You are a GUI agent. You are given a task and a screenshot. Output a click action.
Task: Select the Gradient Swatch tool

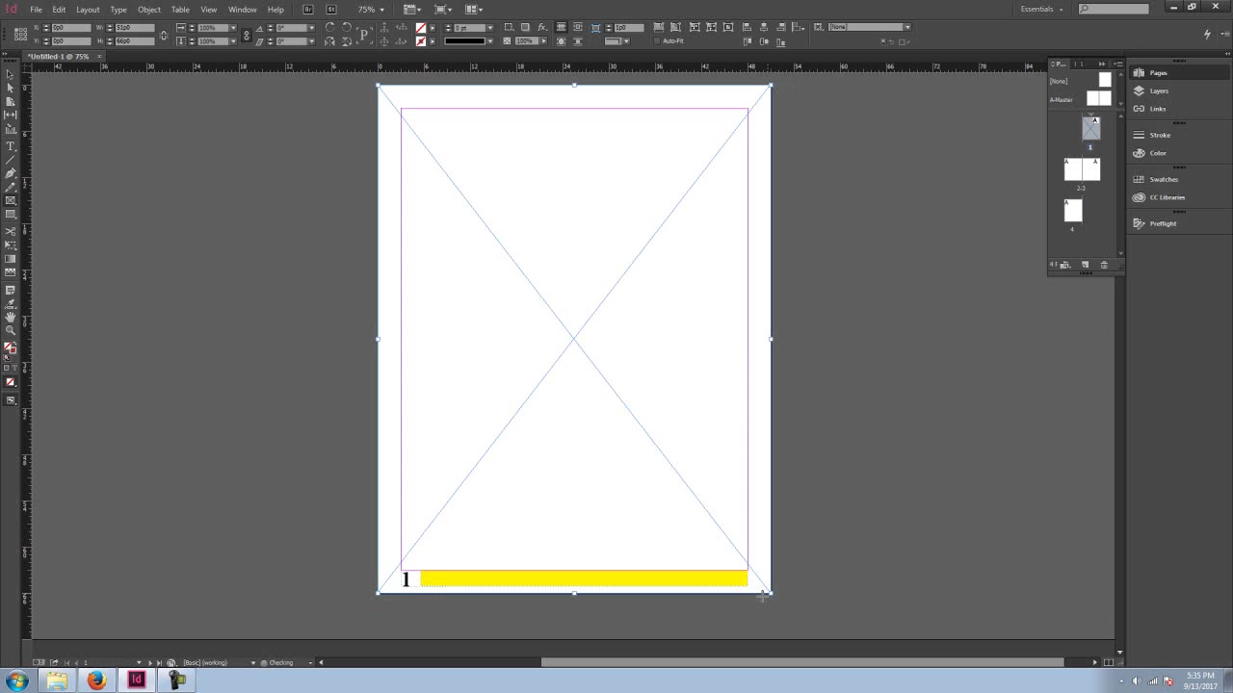[x=11, y=258]
